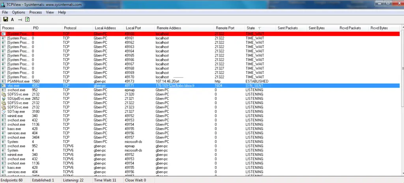Viewport: 404px width, 183px height.
Task: Sort by the Process column header
Action: click(16, 28)
